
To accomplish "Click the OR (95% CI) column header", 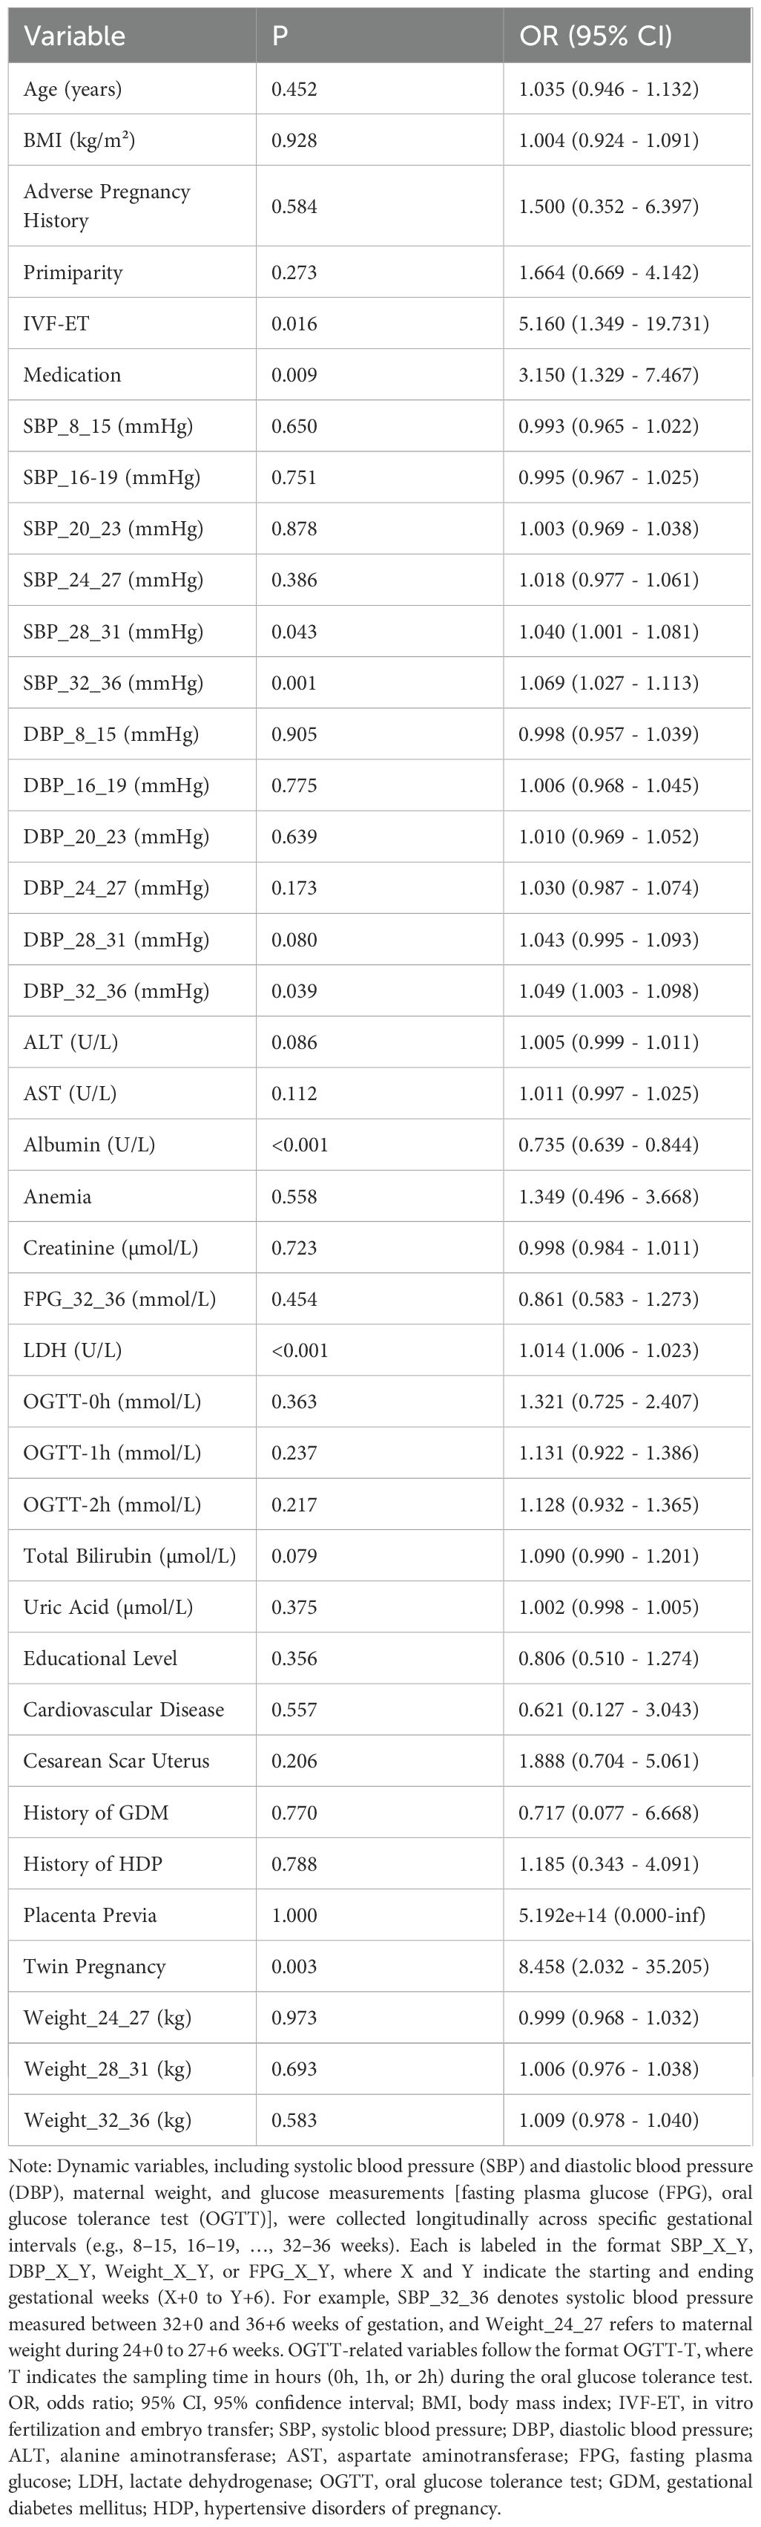I will pyautogui.click(x=596, y=36).
